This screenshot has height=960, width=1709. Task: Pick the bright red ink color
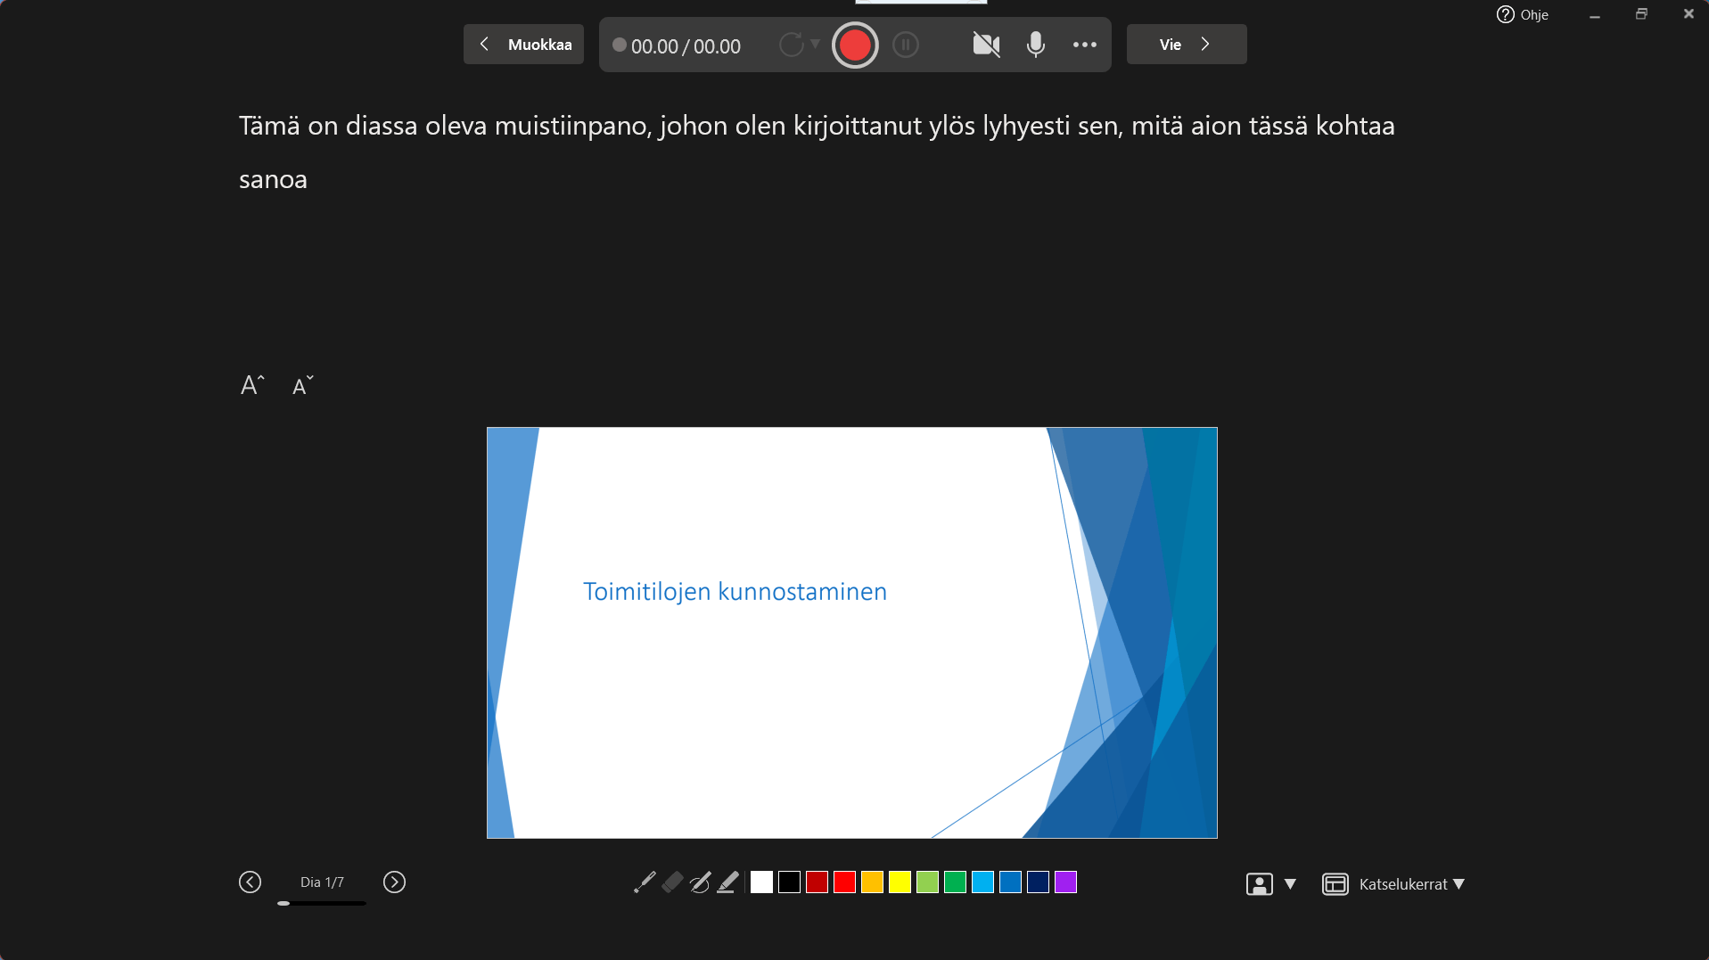coord(845,882)
